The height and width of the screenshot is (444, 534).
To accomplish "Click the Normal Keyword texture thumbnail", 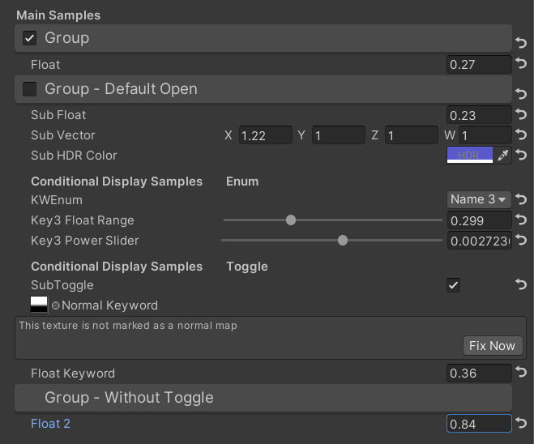I will point(39,305).
